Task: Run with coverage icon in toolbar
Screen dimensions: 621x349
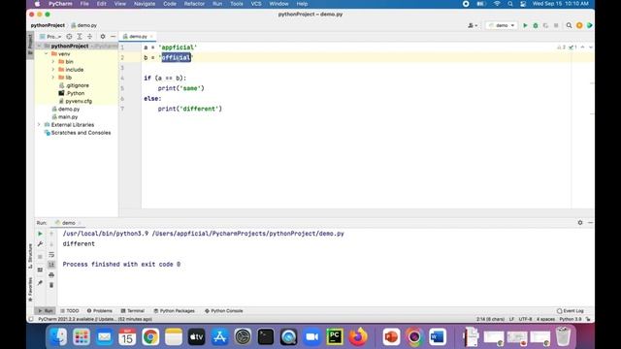Action: pyautogui.click(x=545, y=25)
